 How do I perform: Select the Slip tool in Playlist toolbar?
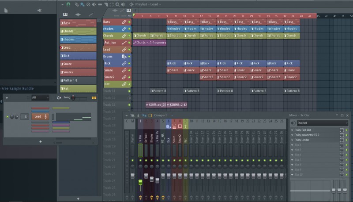coord(100,4)
